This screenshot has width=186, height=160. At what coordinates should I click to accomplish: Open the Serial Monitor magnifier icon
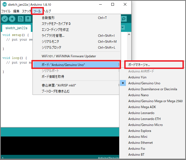(x=124, y=19)
